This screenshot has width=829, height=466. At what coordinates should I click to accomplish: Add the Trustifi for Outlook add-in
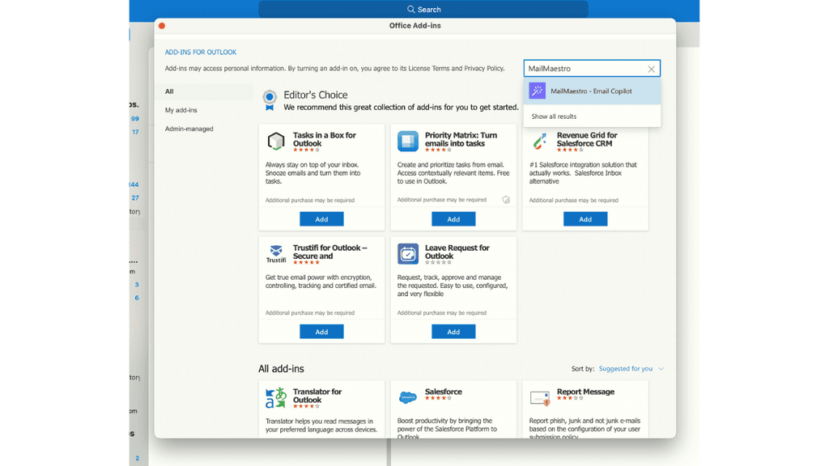click(x=321, y=331)
